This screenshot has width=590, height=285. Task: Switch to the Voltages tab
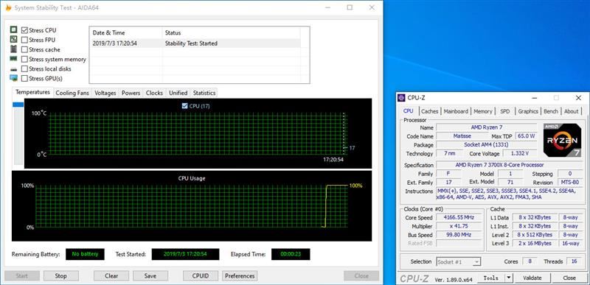click(x=105, y=93)
